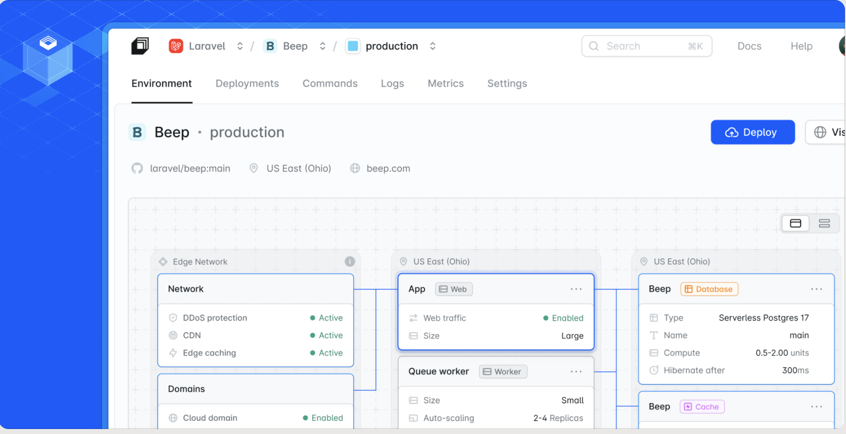Switch to the Commands tab
The width and height of the screenshot is (846, 434).
pos(330,83)
